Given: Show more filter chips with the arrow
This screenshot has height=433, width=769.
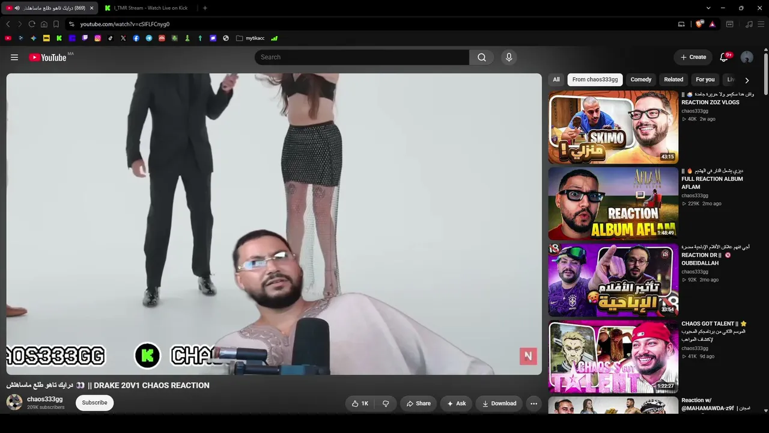Looking at the screenshot, I should click(747, 80).
